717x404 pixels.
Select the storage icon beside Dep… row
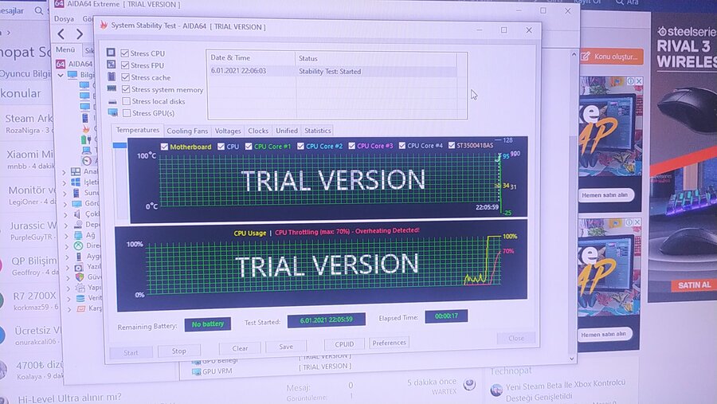click(x=78, y=224)
